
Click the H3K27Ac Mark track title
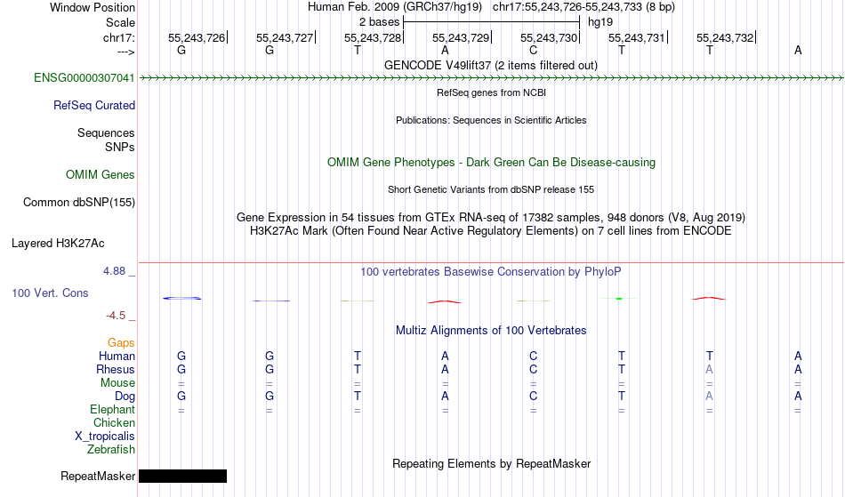click(491, 231)
